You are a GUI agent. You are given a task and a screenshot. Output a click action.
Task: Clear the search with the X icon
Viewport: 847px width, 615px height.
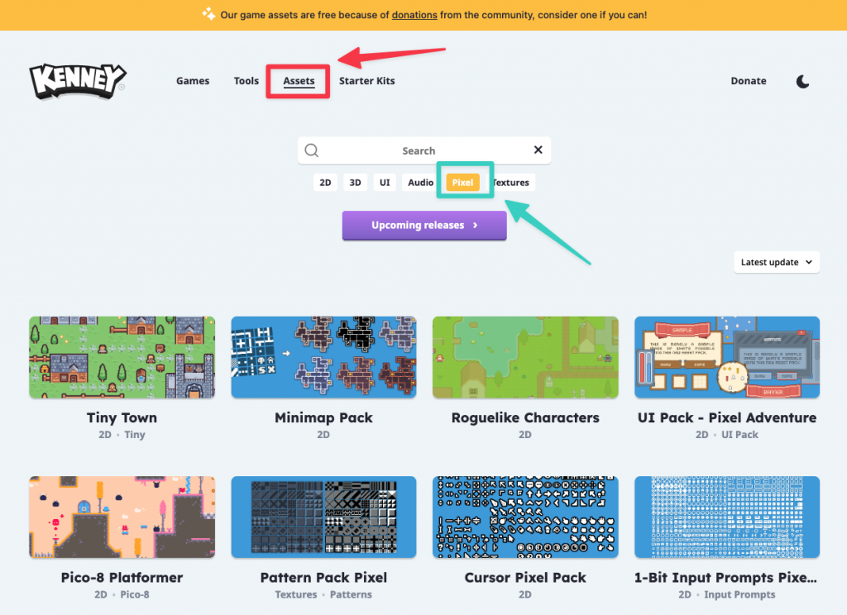click(538, 150)
